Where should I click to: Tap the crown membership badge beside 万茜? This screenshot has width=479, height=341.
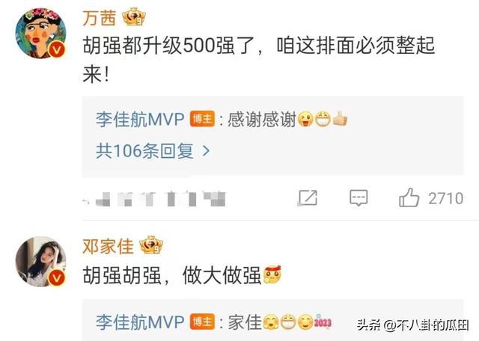(x=134, y=17)
